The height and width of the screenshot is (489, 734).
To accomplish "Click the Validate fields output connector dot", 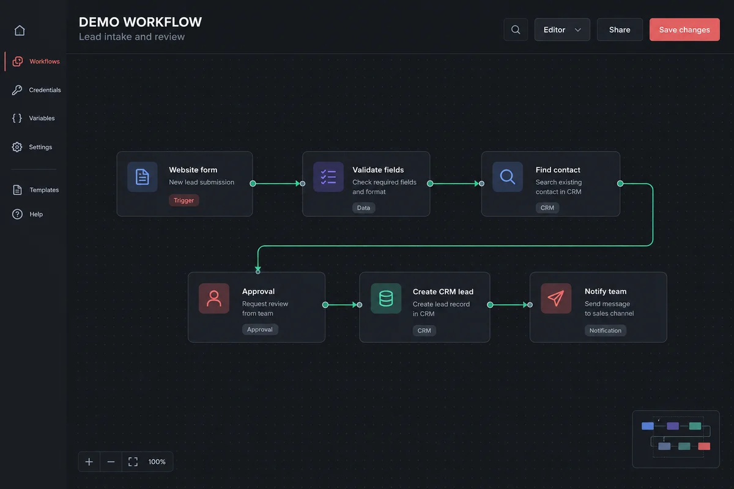I will [430, 183].
